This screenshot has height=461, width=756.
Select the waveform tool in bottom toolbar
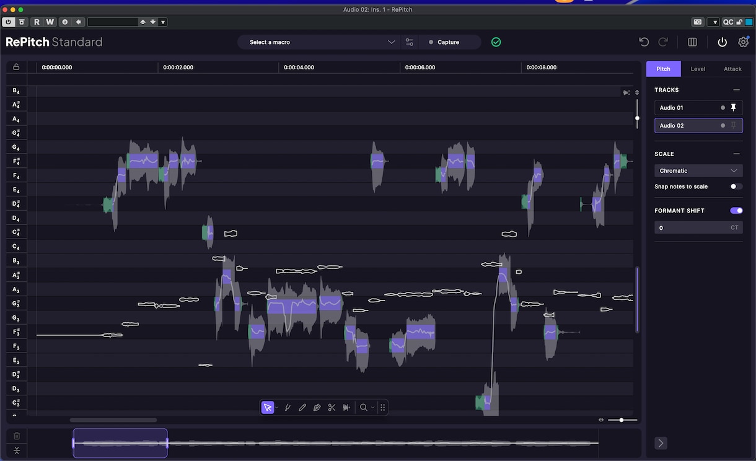(x=346, y=407)
